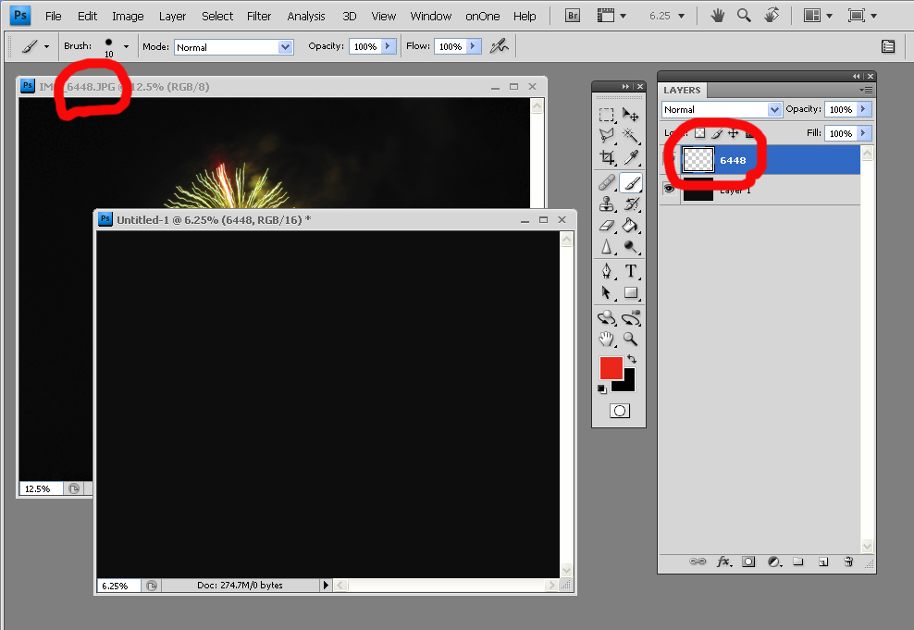Choose the Paint Bucket tool
914x630 pixels.
[x=631, y=225]
